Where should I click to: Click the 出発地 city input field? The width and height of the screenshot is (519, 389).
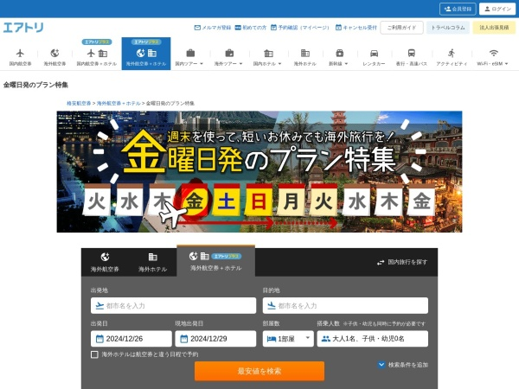pyautogui.click(x=173, y=306)
